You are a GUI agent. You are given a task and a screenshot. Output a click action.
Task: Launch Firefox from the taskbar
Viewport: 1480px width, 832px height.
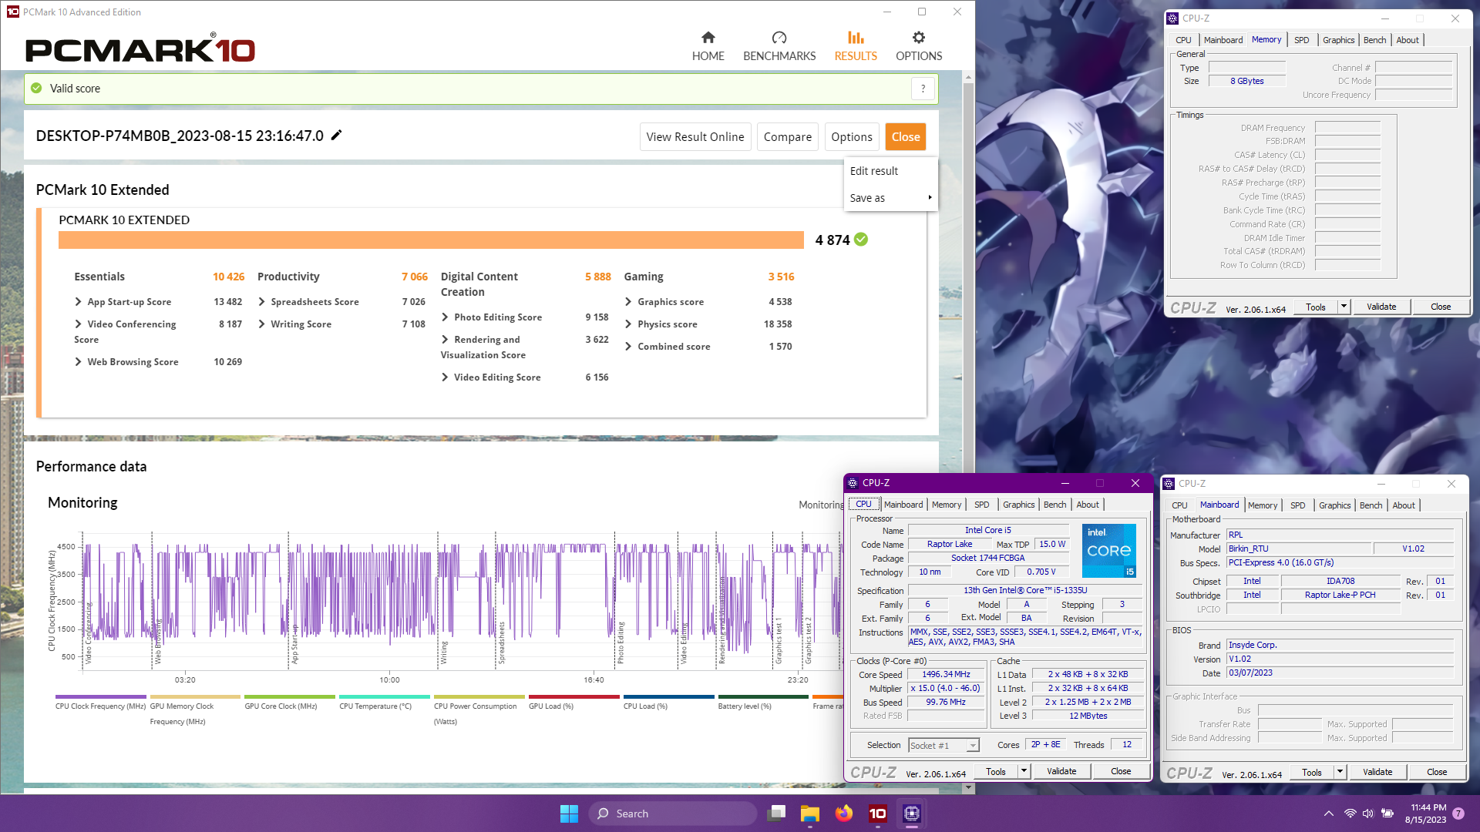(844, 814)
